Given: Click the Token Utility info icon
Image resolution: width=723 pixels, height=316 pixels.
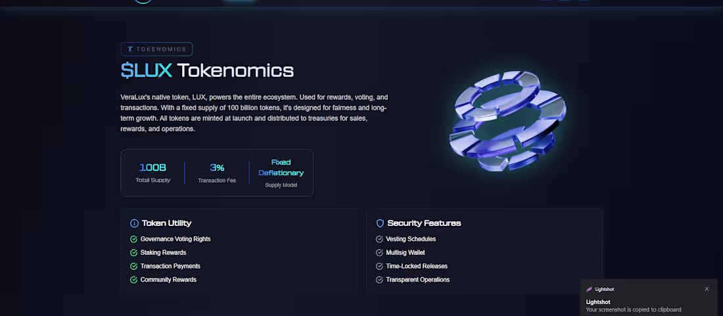Looking at the screenshot, I should [134, 223].
